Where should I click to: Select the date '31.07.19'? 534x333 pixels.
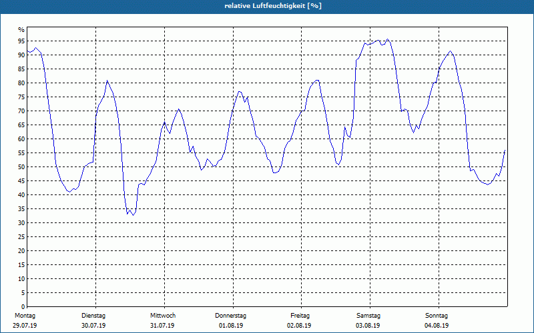[x=162, y=326]
